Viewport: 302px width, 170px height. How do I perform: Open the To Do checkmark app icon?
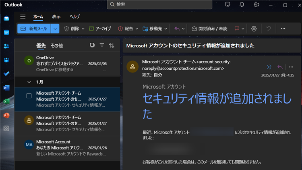[x=6, y=74]
